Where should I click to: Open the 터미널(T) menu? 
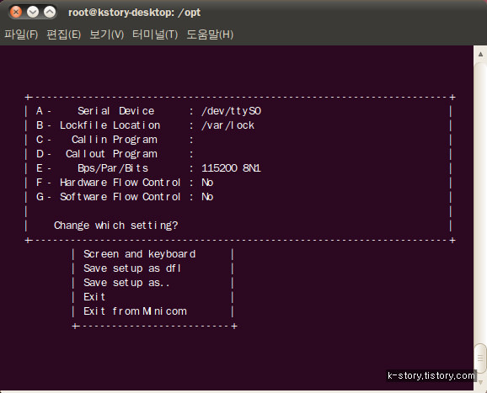(155, 35)
